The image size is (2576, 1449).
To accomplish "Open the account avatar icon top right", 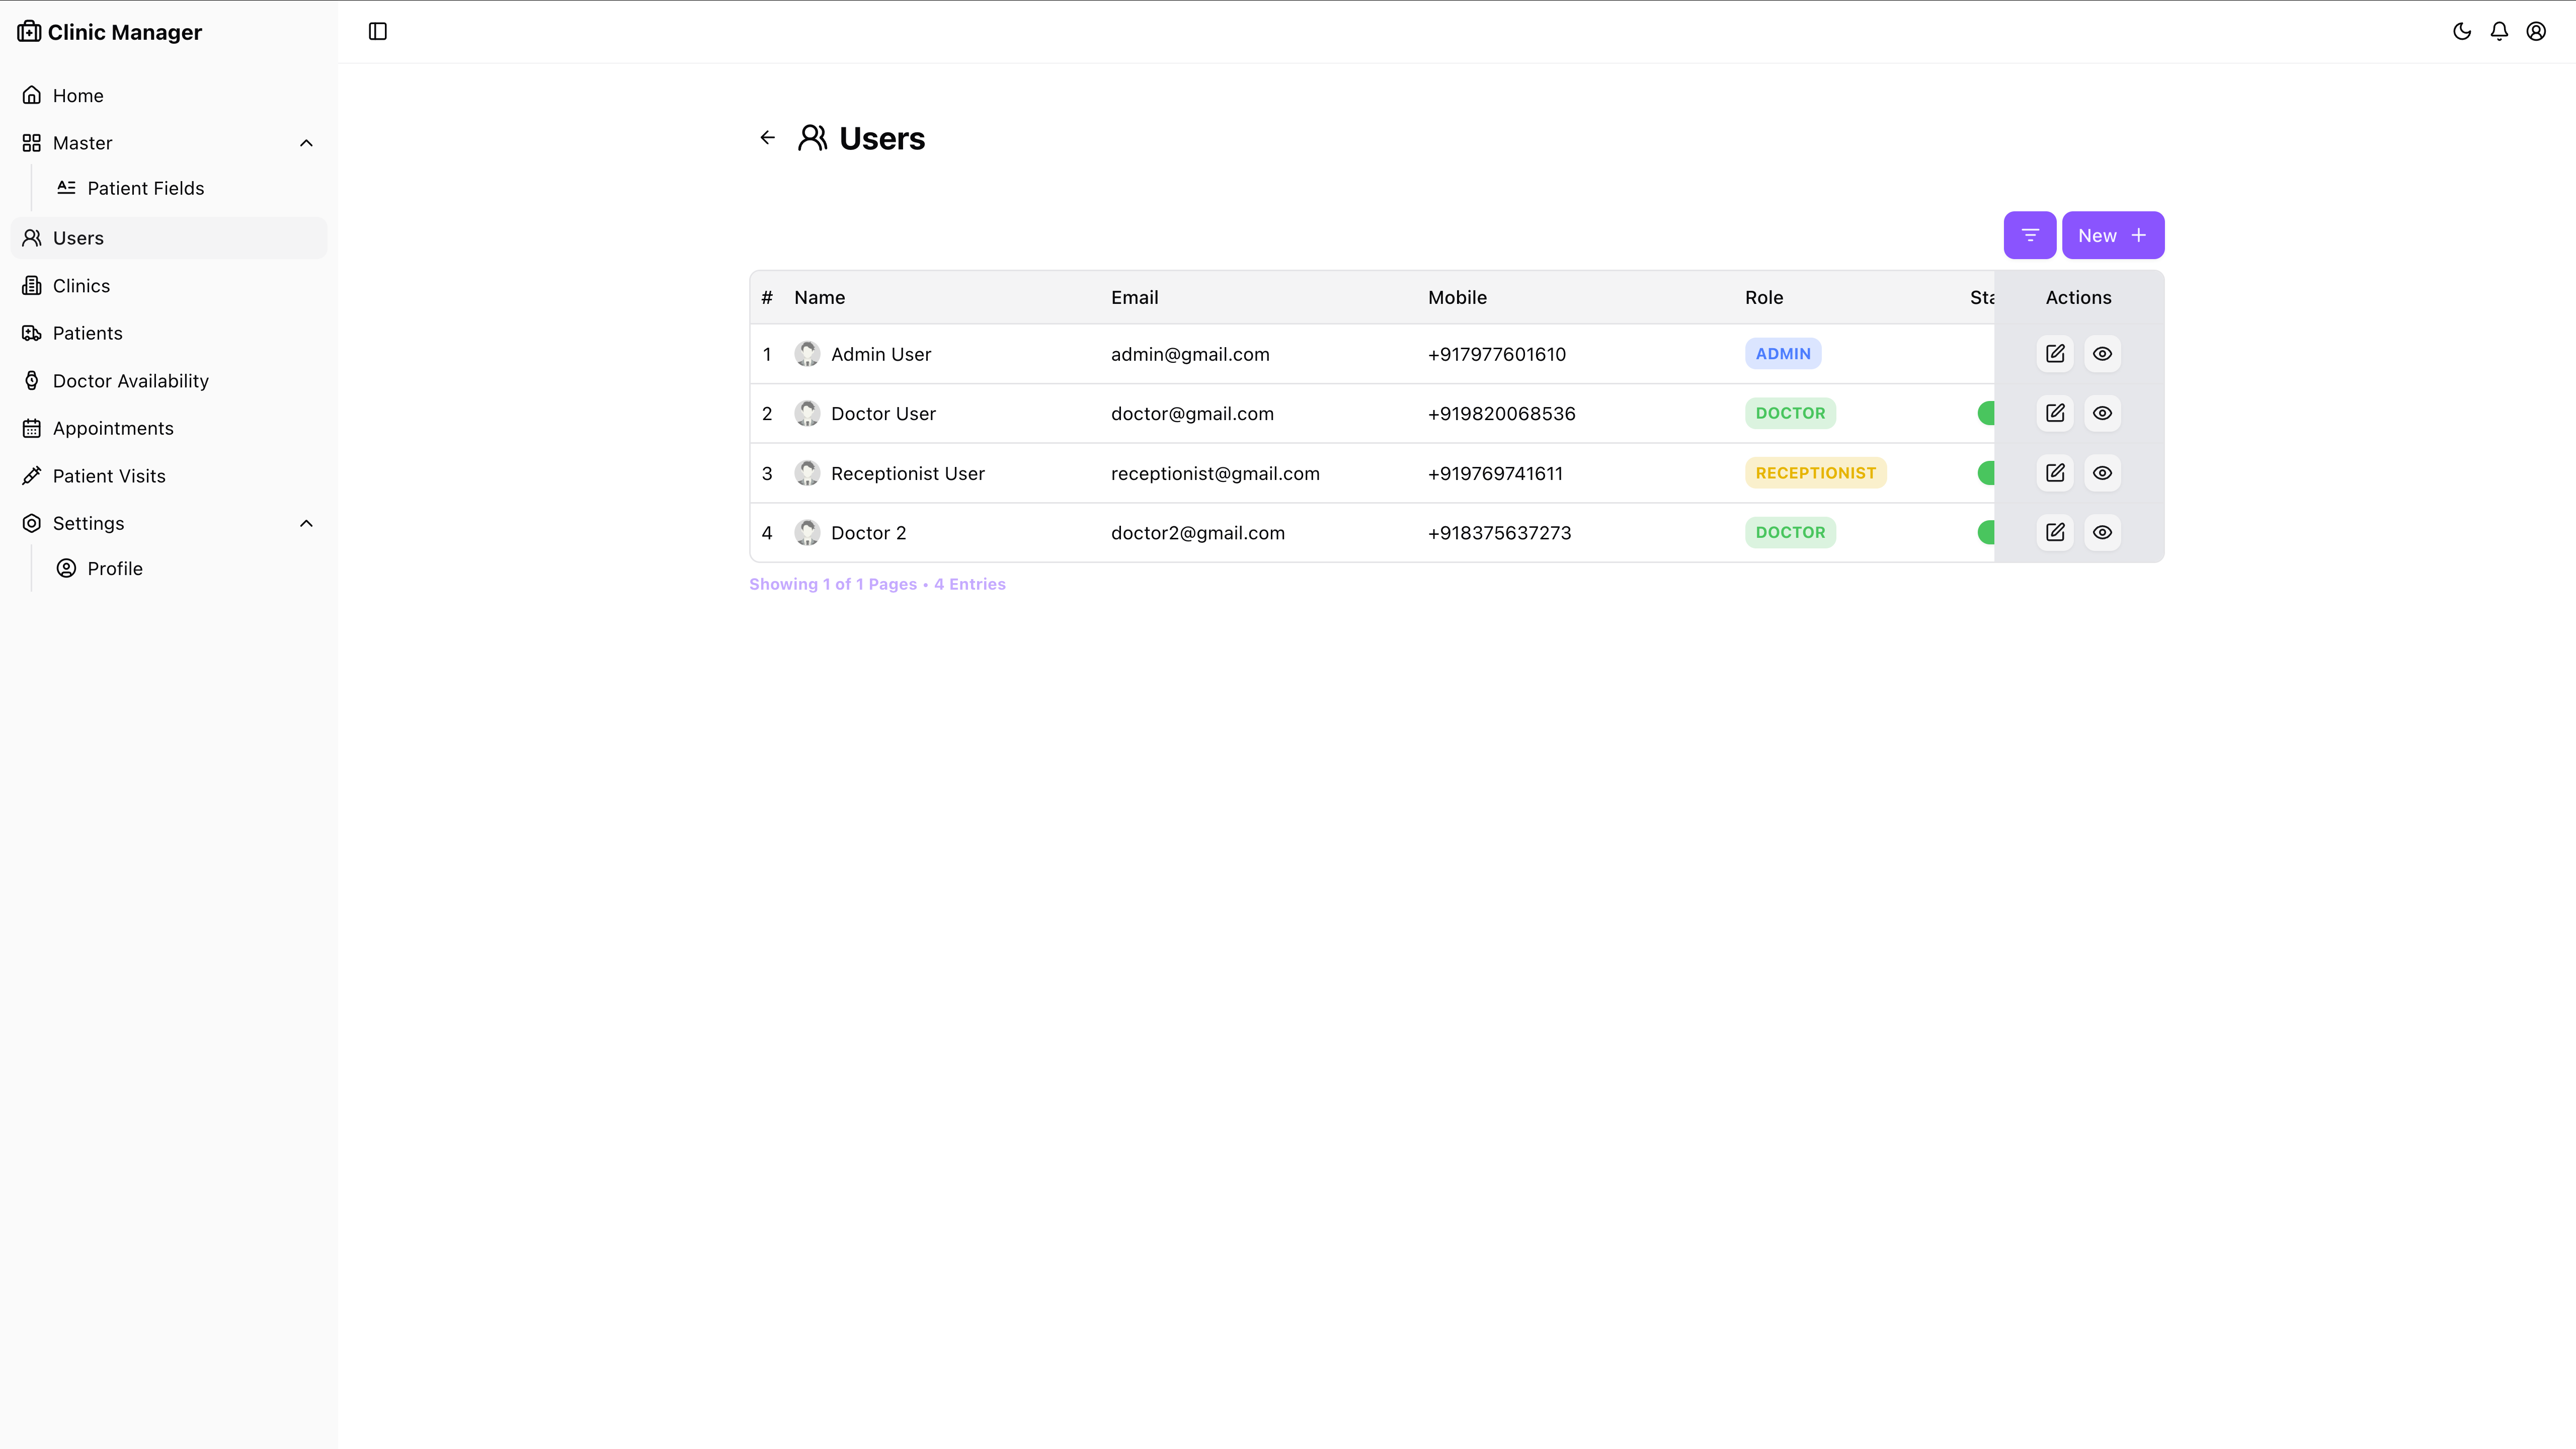I will click(2536, 31).
